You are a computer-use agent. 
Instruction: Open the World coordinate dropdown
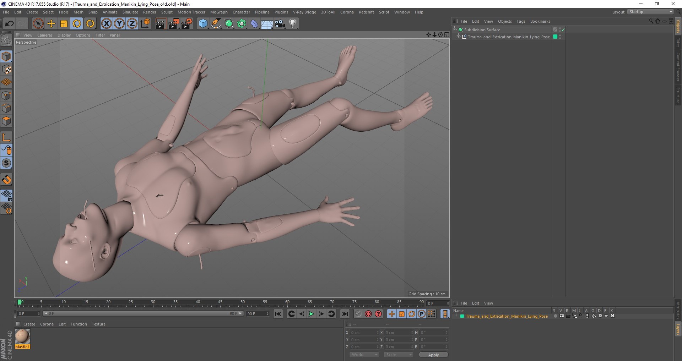click(x=364, y=355)
